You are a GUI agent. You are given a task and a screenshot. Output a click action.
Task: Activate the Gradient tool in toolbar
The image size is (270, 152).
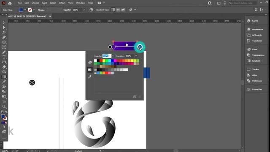[x=4, y=77]
